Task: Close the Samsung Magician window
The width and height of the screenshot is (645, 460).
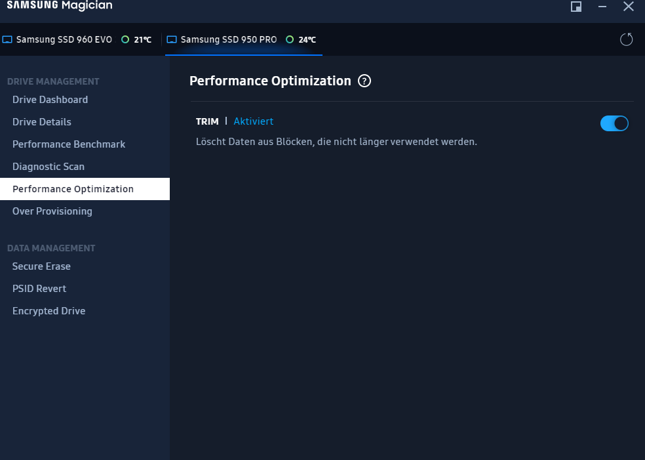Action: [628, 6]
